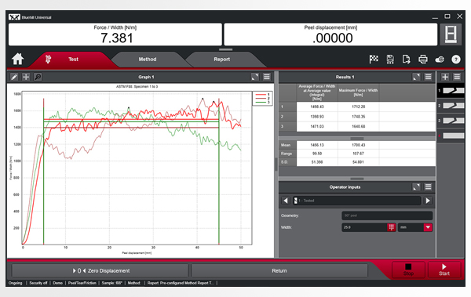This screenshot has height=297, width=471.
Task: Open Operator Inputs panel menu
Action: click(428, 187)
